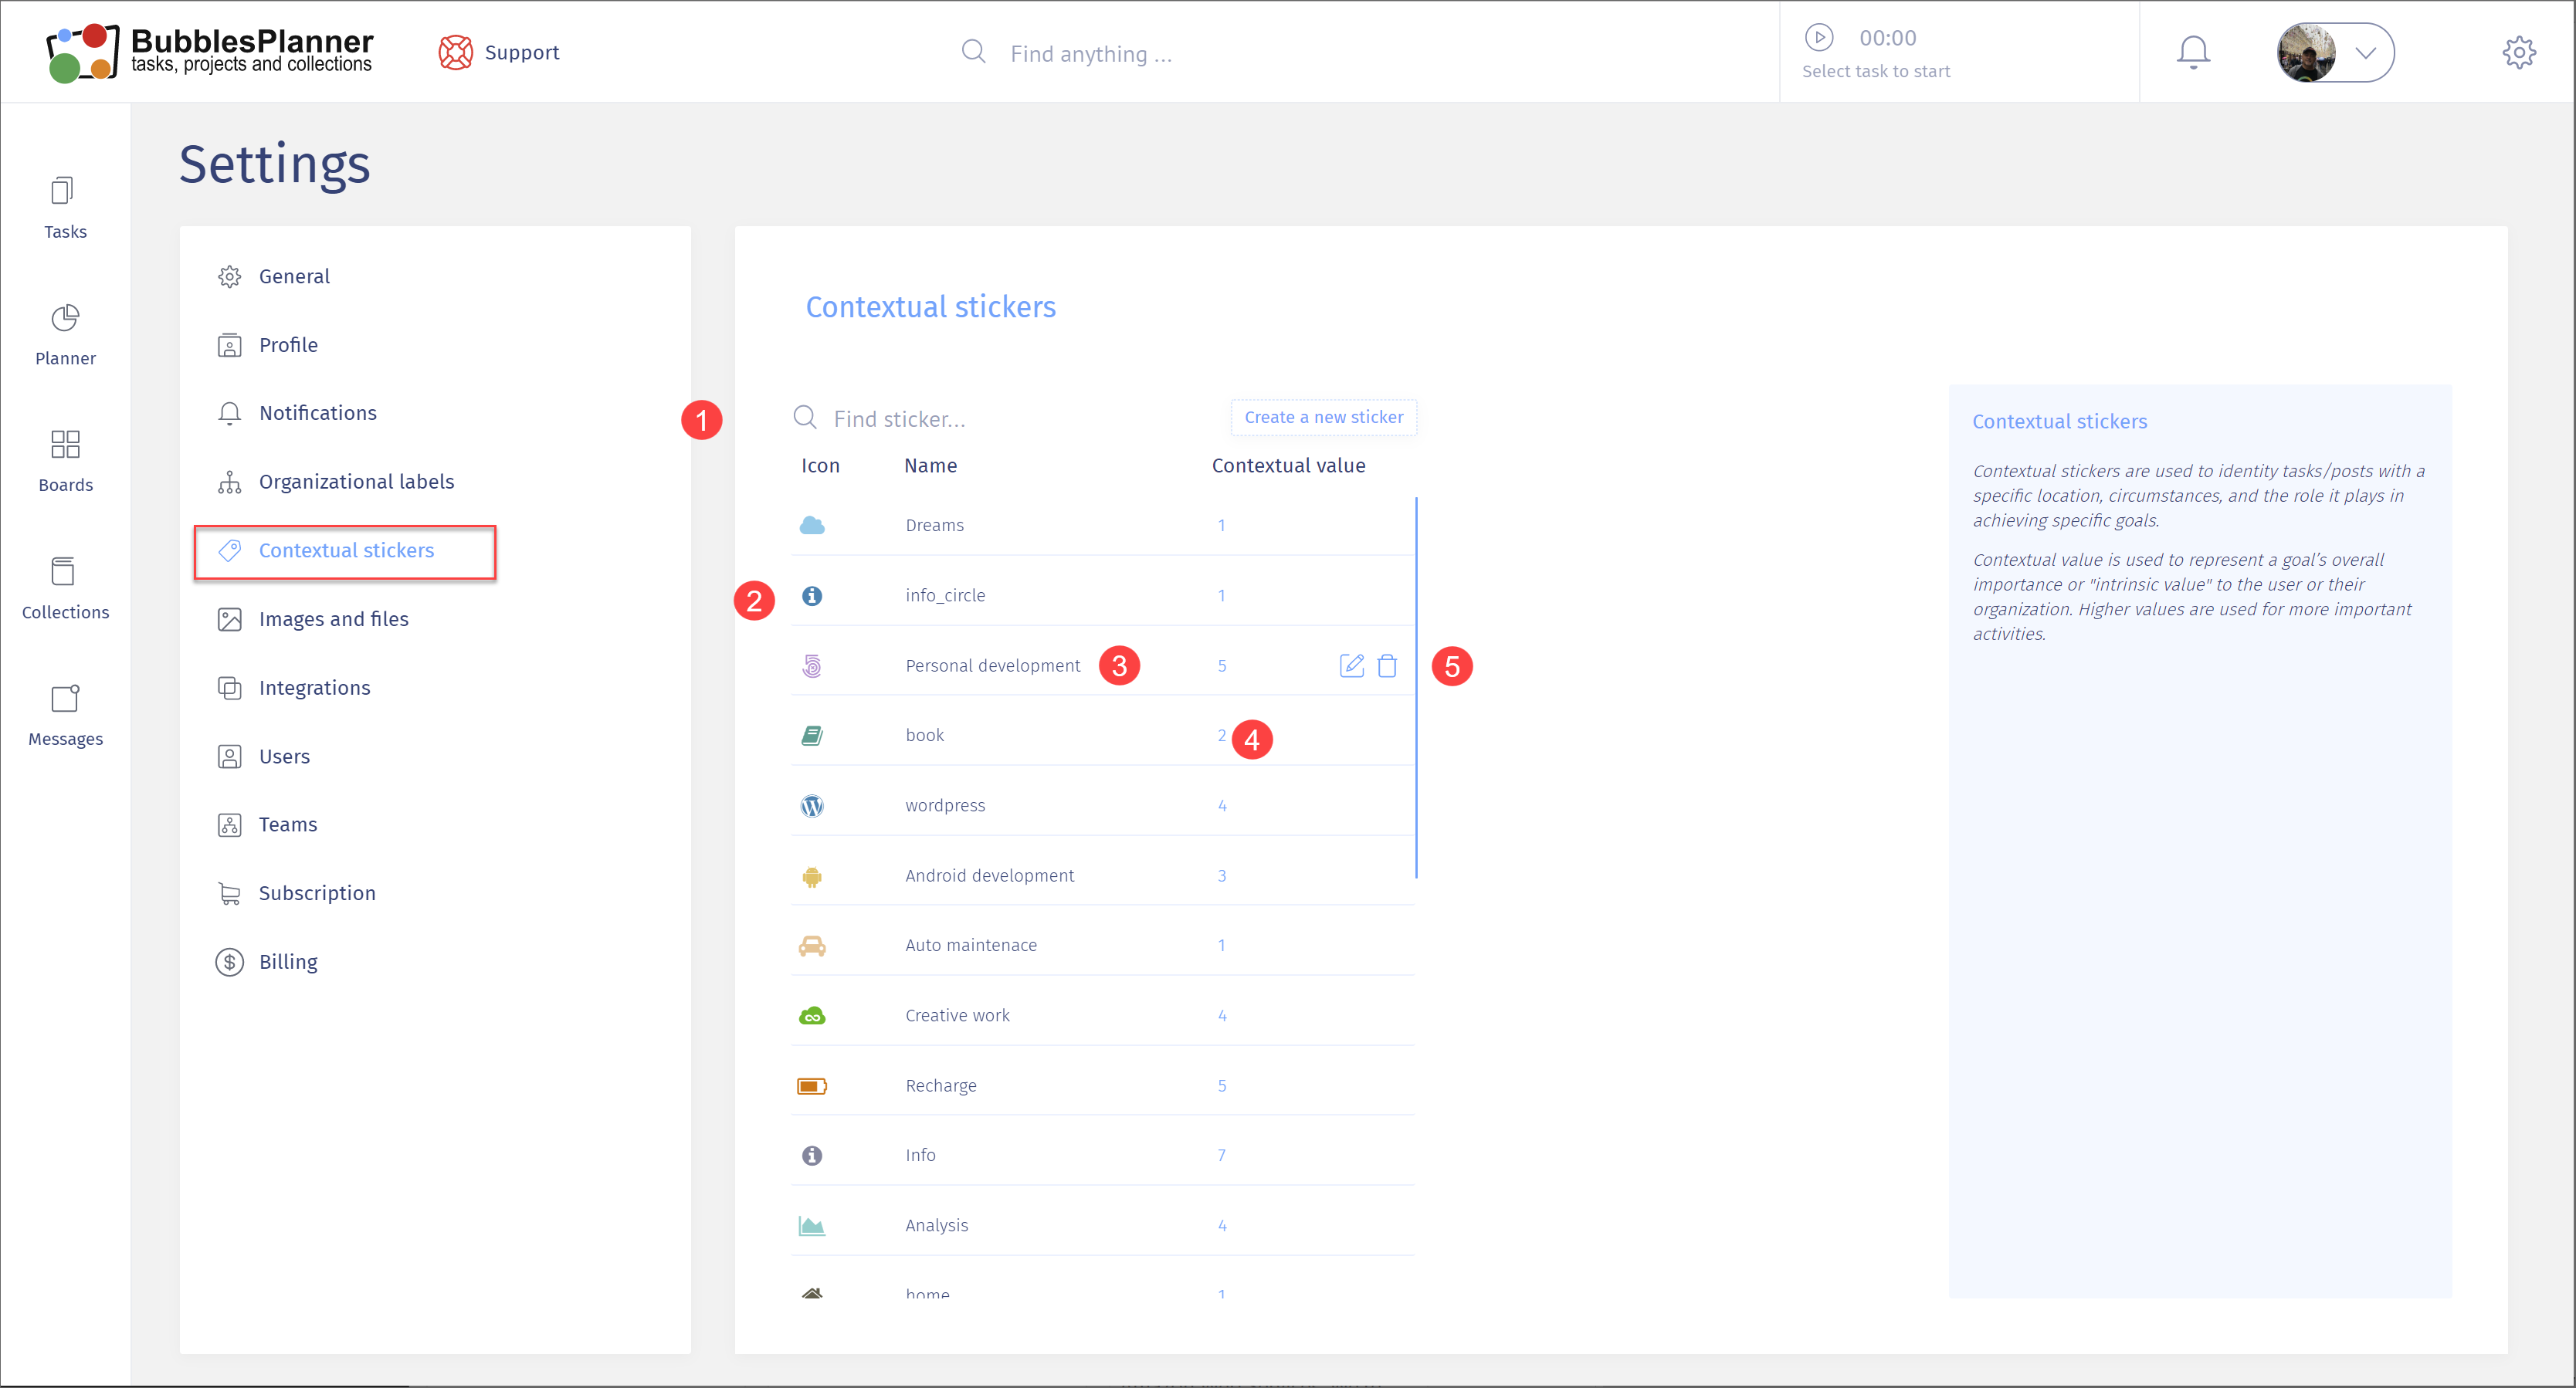This screenshot has width=2576, height=1388.
Task: Click the sticker list scrollbar
Action: [1416, 688]
